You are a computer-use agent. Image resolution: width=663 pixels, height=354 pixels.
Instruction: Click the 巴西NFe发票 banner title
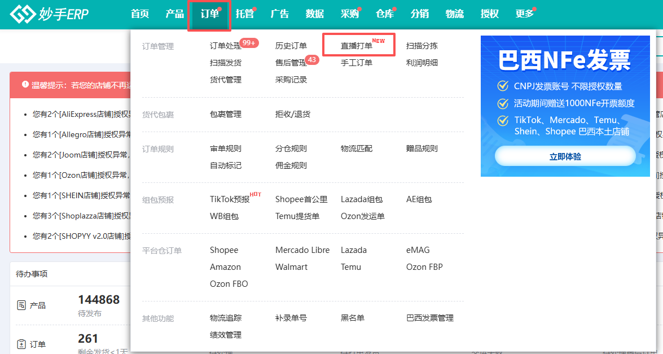click(x=564, y=60)
